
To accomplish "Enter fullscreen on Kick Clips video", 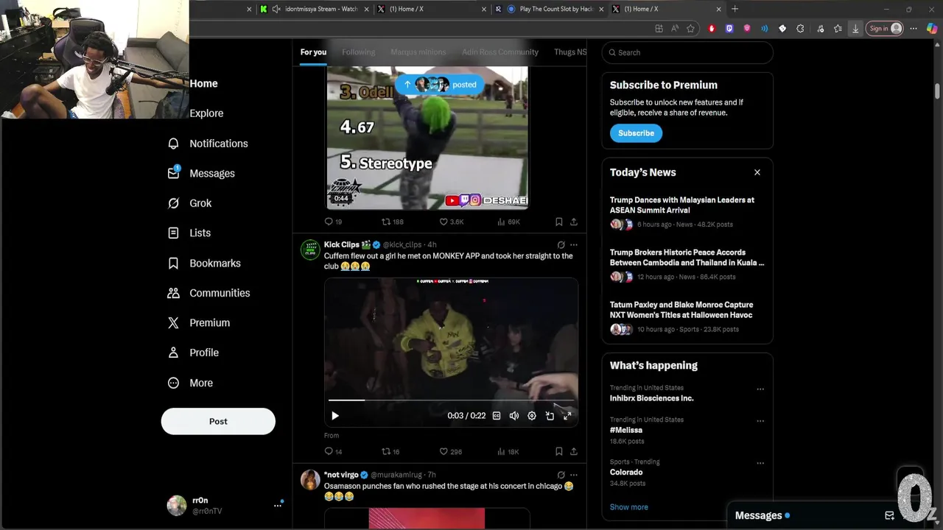I will [x=567, y=416].
